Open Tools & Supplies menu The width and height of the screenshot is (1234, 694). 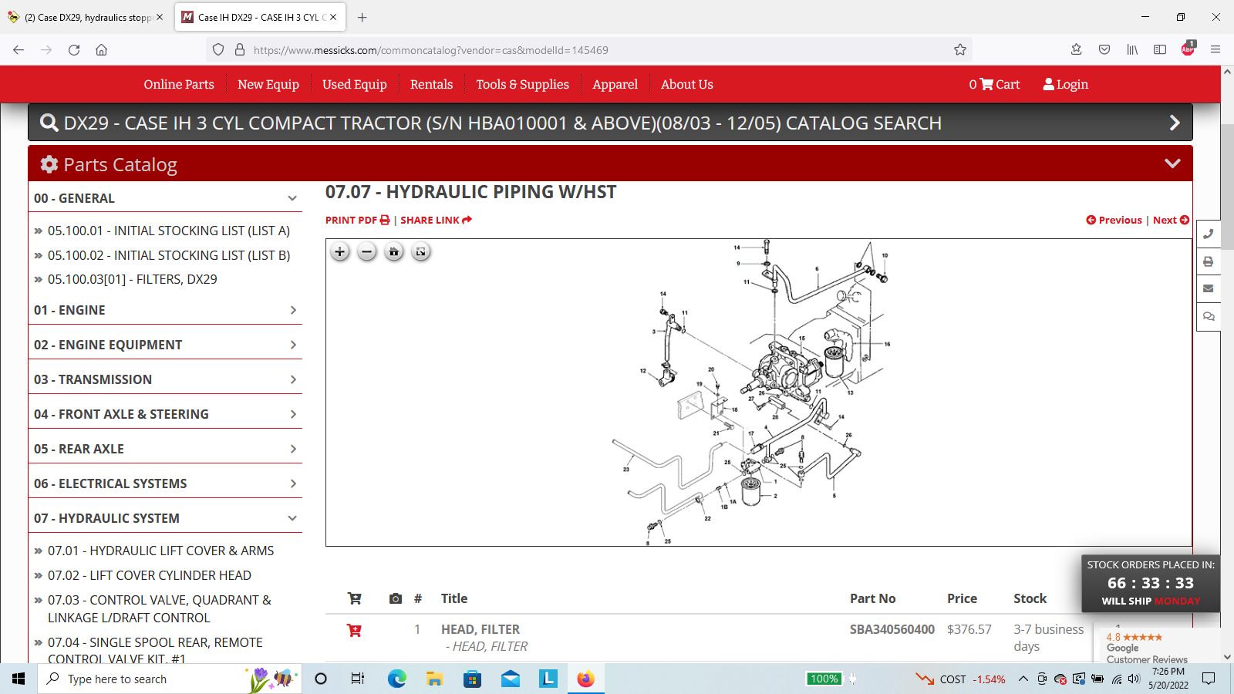(522, 84)
